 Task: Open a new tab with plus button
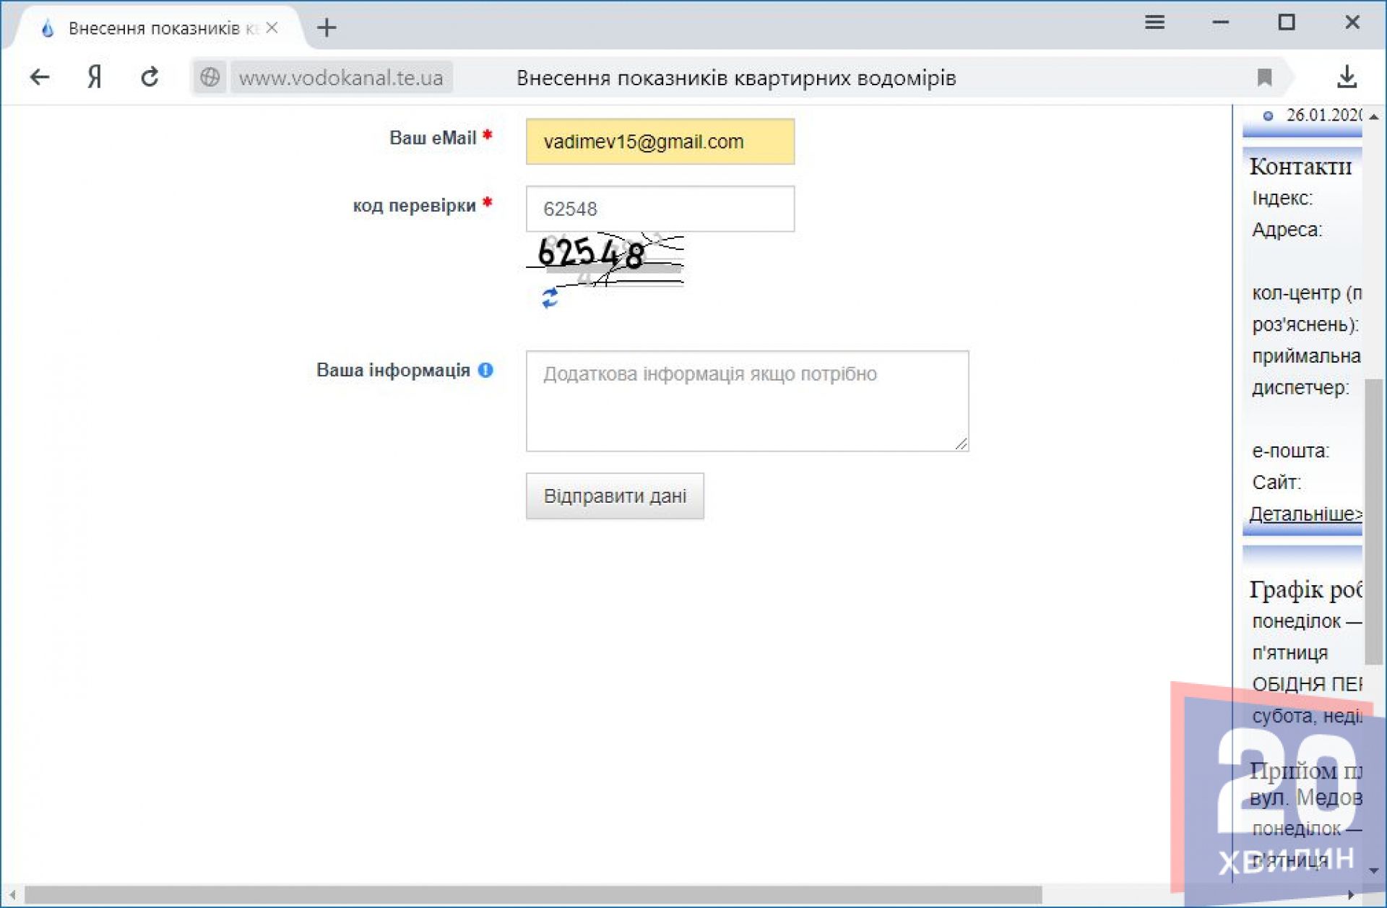click(327, 27)
